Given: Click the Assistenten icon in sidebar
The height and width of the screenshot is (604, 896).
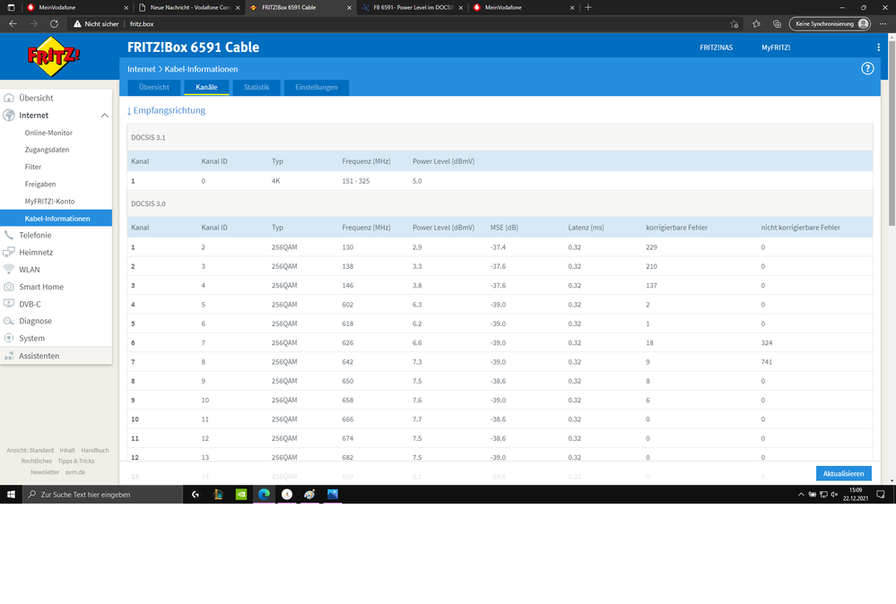Looking at the screenshot, I should [x=9, y=356].
